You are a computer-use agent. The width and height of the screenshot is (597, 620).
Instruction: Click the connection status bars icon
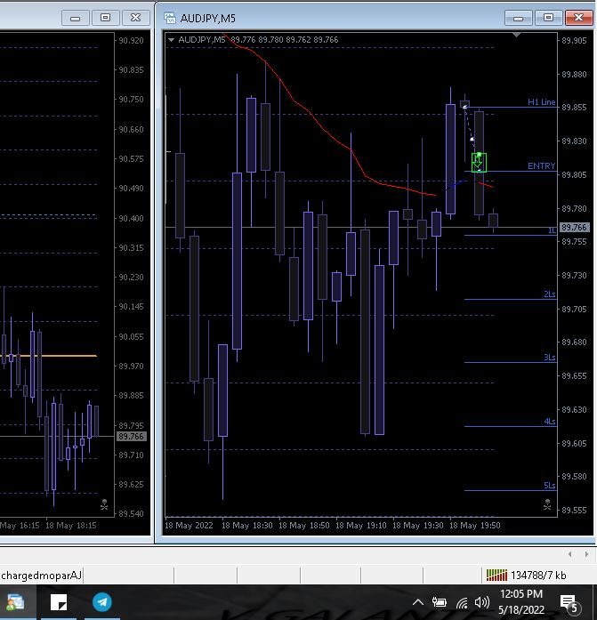[x=496, y=575]
